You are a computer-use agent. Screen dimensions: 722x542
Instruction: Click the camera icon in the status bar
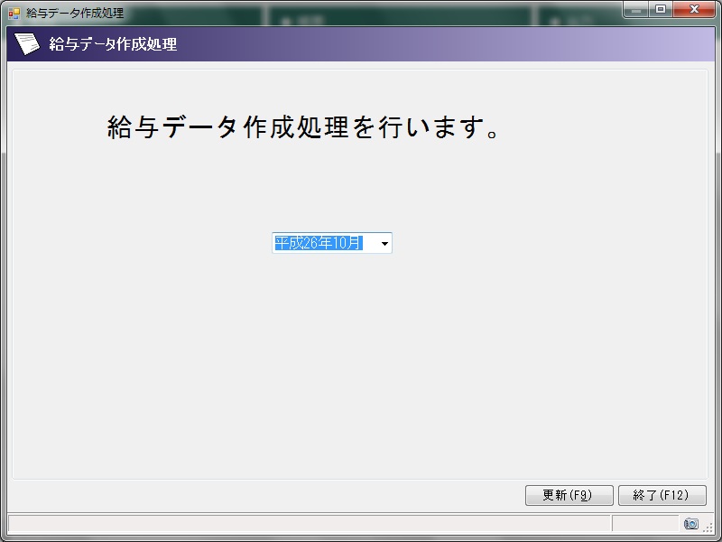coord(690,524)
